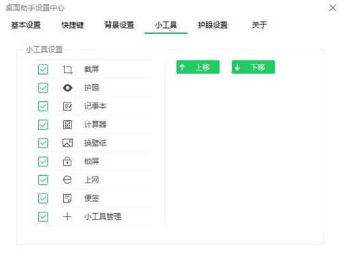
Task: Click the 上移 move up button
Action: coord(198,67)
